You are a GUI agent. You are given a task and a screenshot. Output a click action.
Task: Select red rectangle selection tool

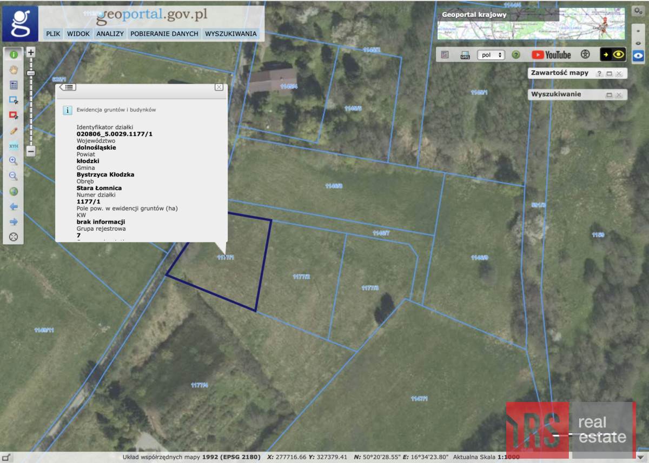[14, 115]
